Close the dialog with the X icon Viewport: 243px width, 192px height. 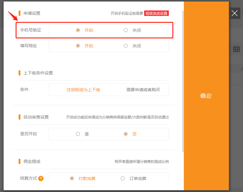pos(235,13)
